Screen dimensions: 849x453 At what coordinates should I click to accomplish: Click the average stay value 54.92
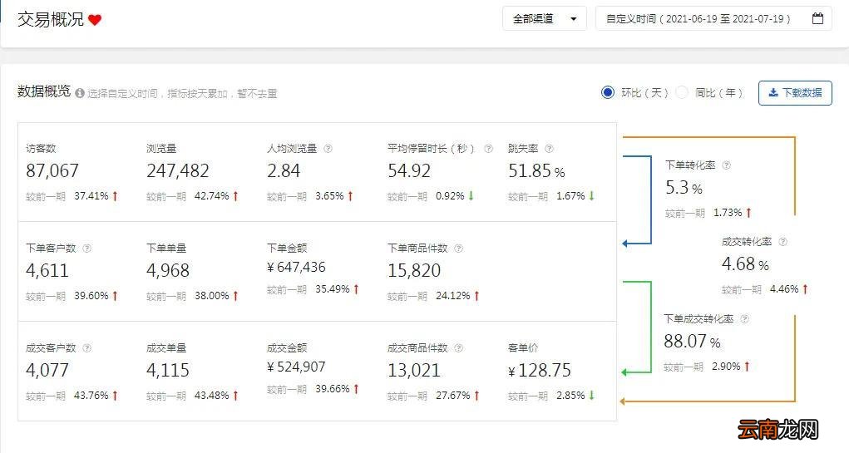coord(409,171)
